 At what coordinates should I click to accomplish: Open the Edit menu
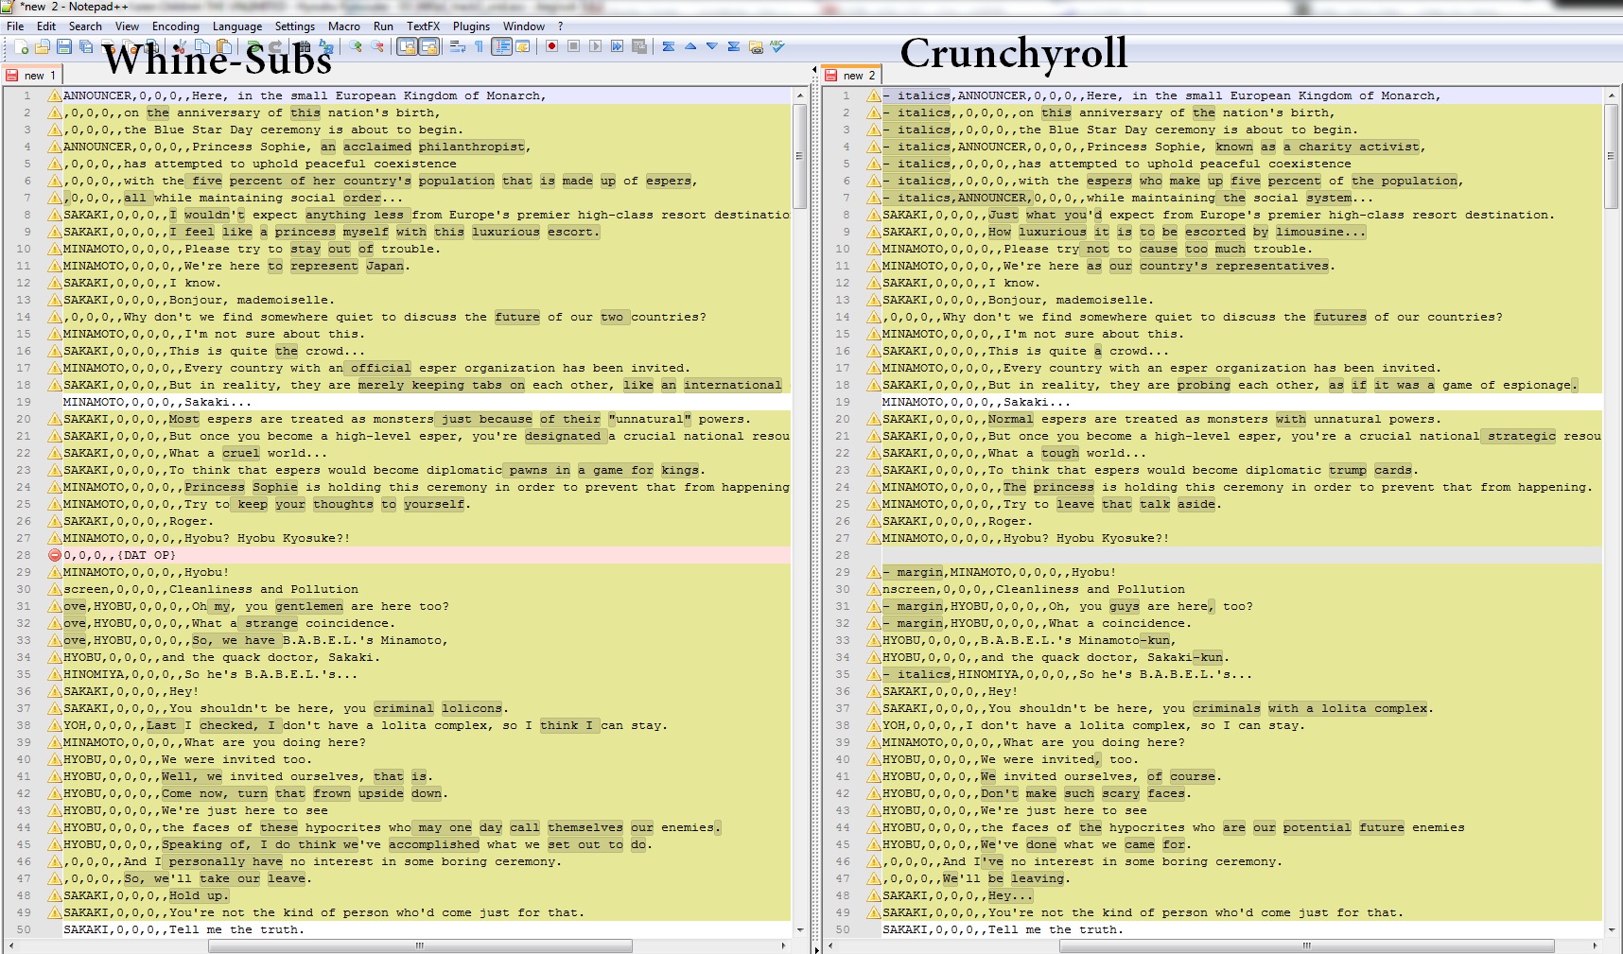click(x=46, y=26)
